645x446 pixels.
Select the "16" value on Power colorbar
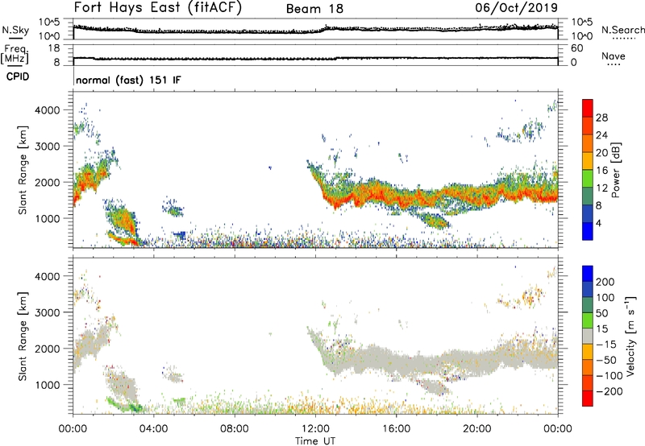(601, 171)
